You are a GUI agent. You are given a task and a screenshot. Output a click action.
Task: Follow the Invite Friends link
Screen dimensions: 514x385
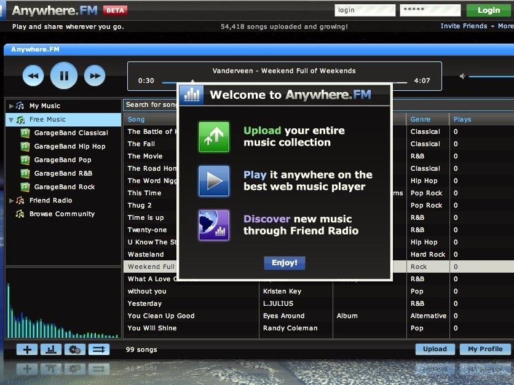[464, 26]
